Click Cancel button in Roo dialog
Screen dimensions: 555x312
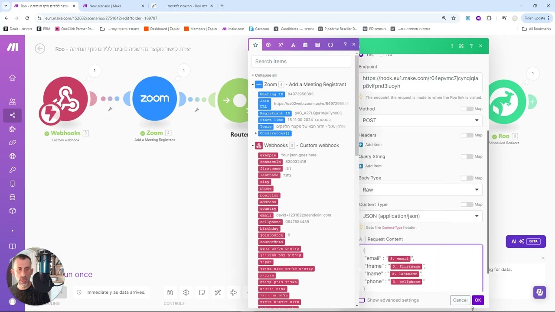coord(460,300)
